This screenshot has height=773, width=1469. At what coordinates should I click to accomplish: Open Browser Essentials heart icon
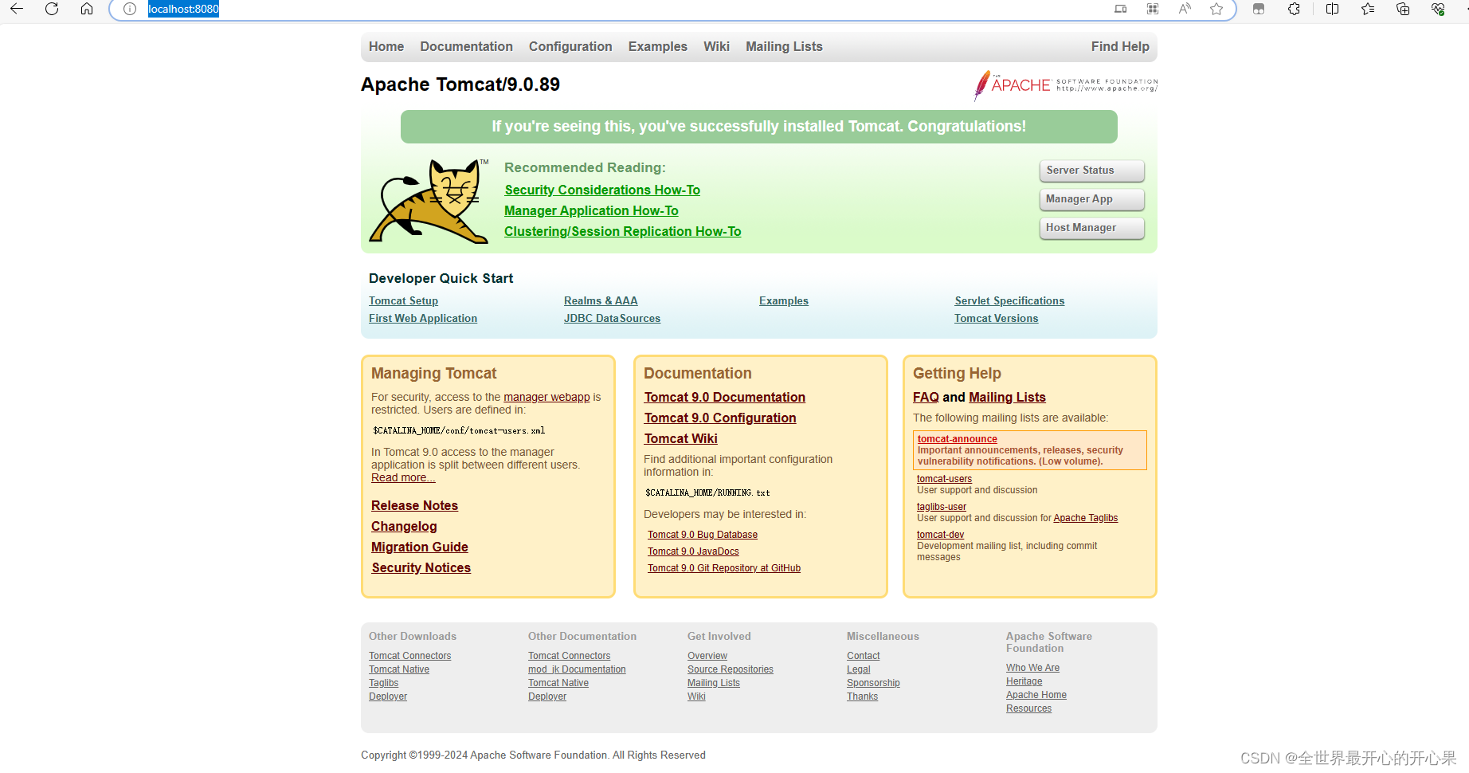click(x=1439, y=9)
